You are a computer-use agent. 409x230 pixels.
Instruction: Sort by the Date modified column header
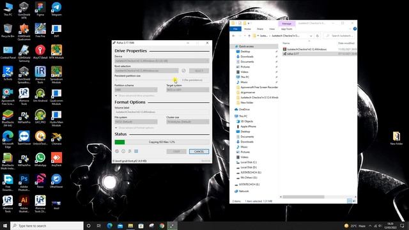pos(346,43)
